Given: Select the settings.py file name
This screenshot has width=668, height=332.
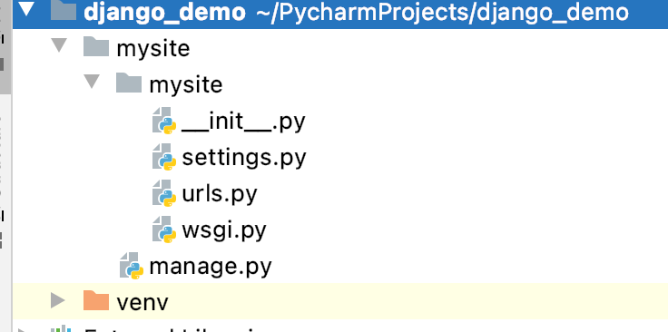Looking at the screenshot, I should point(243,158).
